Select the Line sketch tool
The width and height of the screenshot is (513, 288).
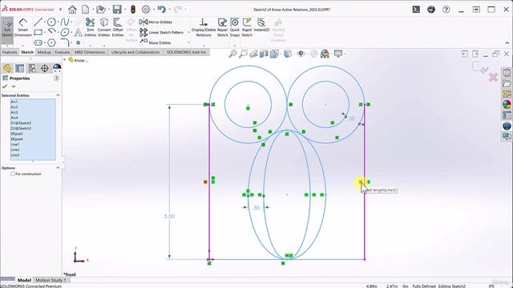pos(38,22)
